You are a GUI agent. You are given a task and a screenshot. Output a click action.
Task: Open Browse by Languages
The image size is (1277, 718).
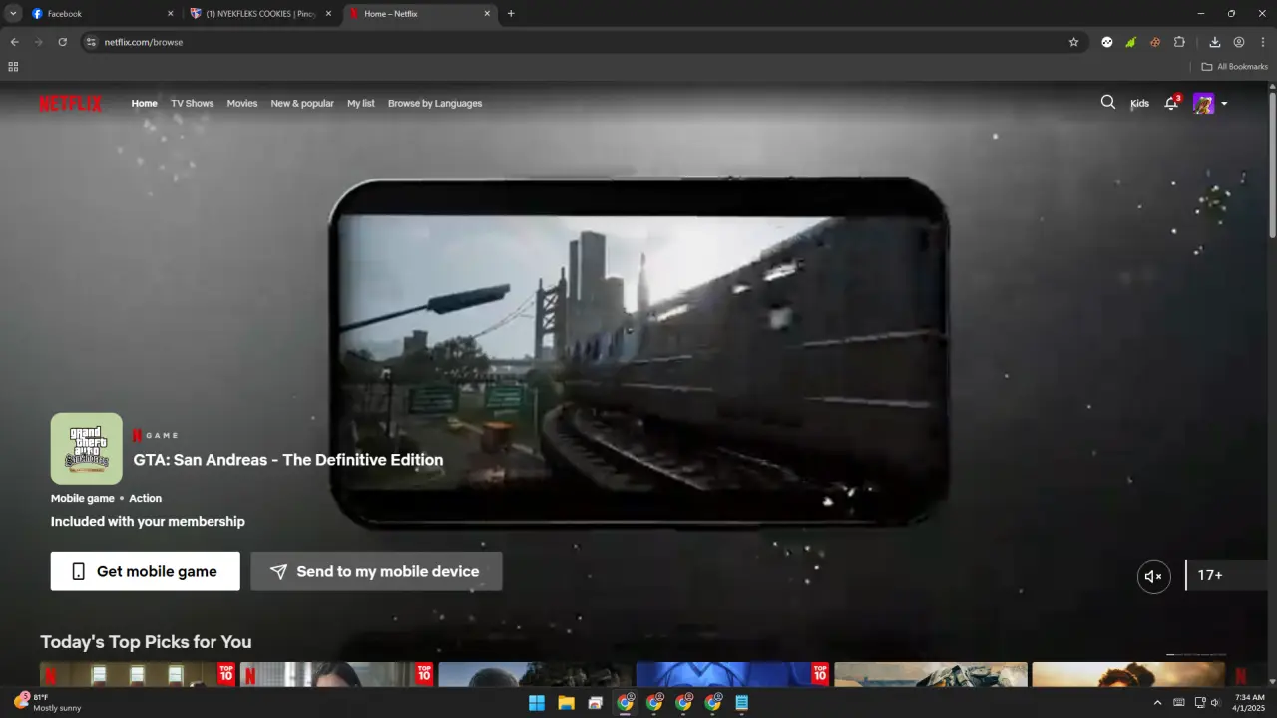pos(435,103)
